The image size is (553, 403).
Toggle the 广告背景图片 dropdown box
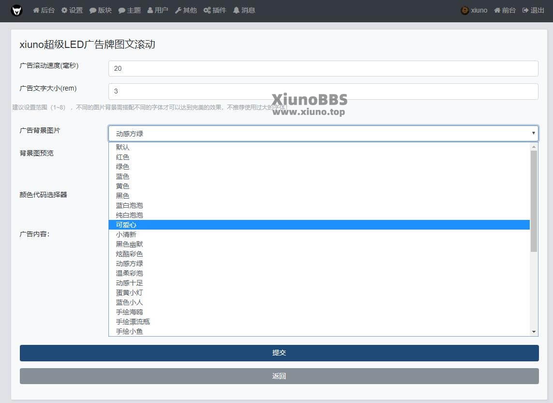point(323,134)
